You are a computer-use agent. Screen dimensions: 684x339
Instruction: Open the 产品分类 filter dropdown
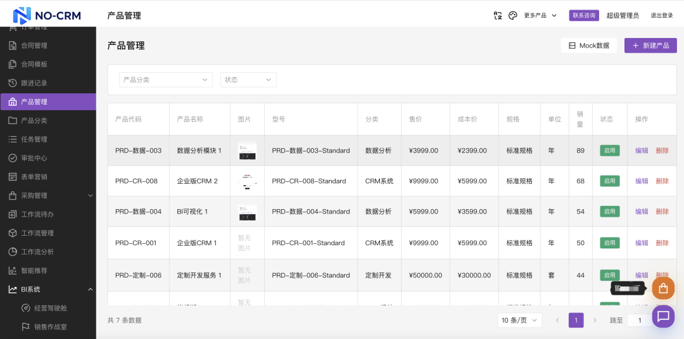coord(166,80)
